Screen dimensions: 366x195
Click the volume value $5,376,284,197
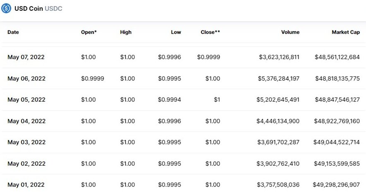[x=279, y=79]
